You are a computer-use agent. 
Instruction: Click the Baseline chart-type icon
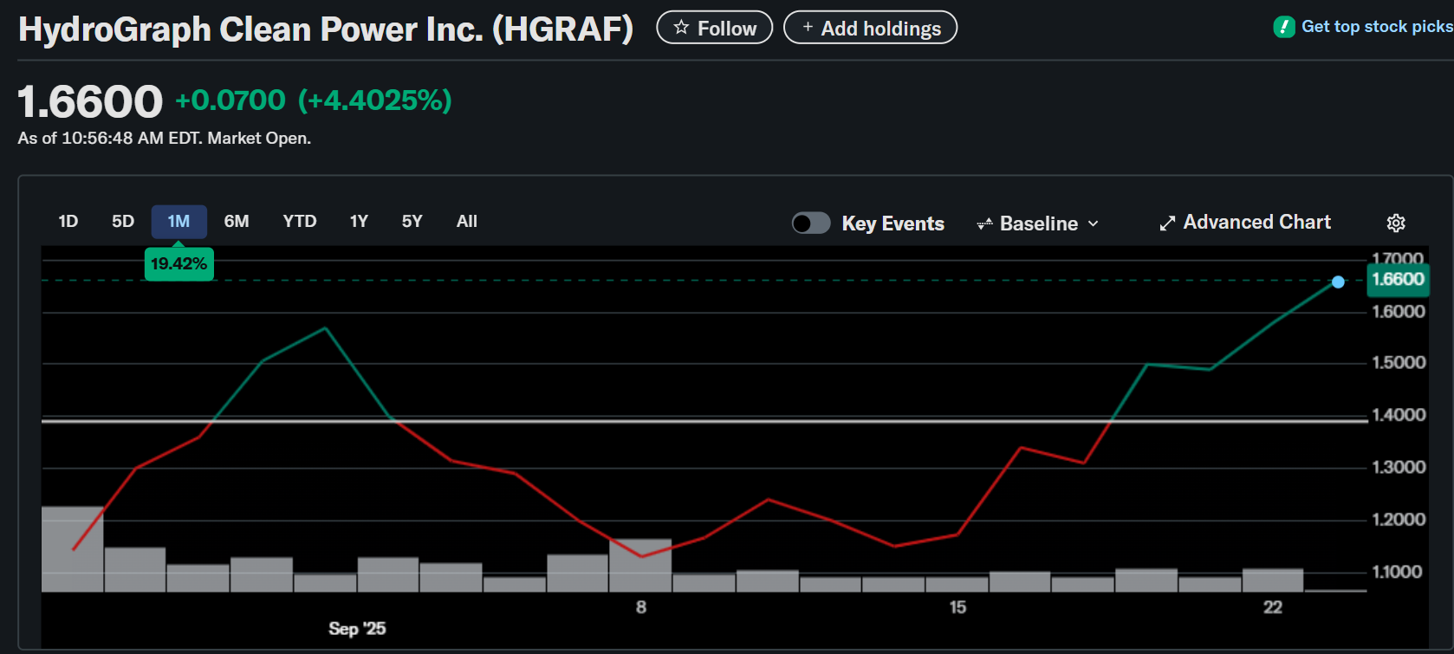[x=984, y=223]
